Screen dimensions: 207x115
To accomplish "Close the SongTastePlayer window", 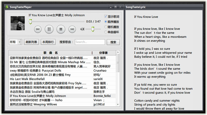I will [120, 7].
